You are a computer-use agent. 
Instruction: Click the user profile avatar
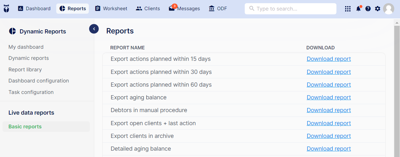[x=389, y=9]
